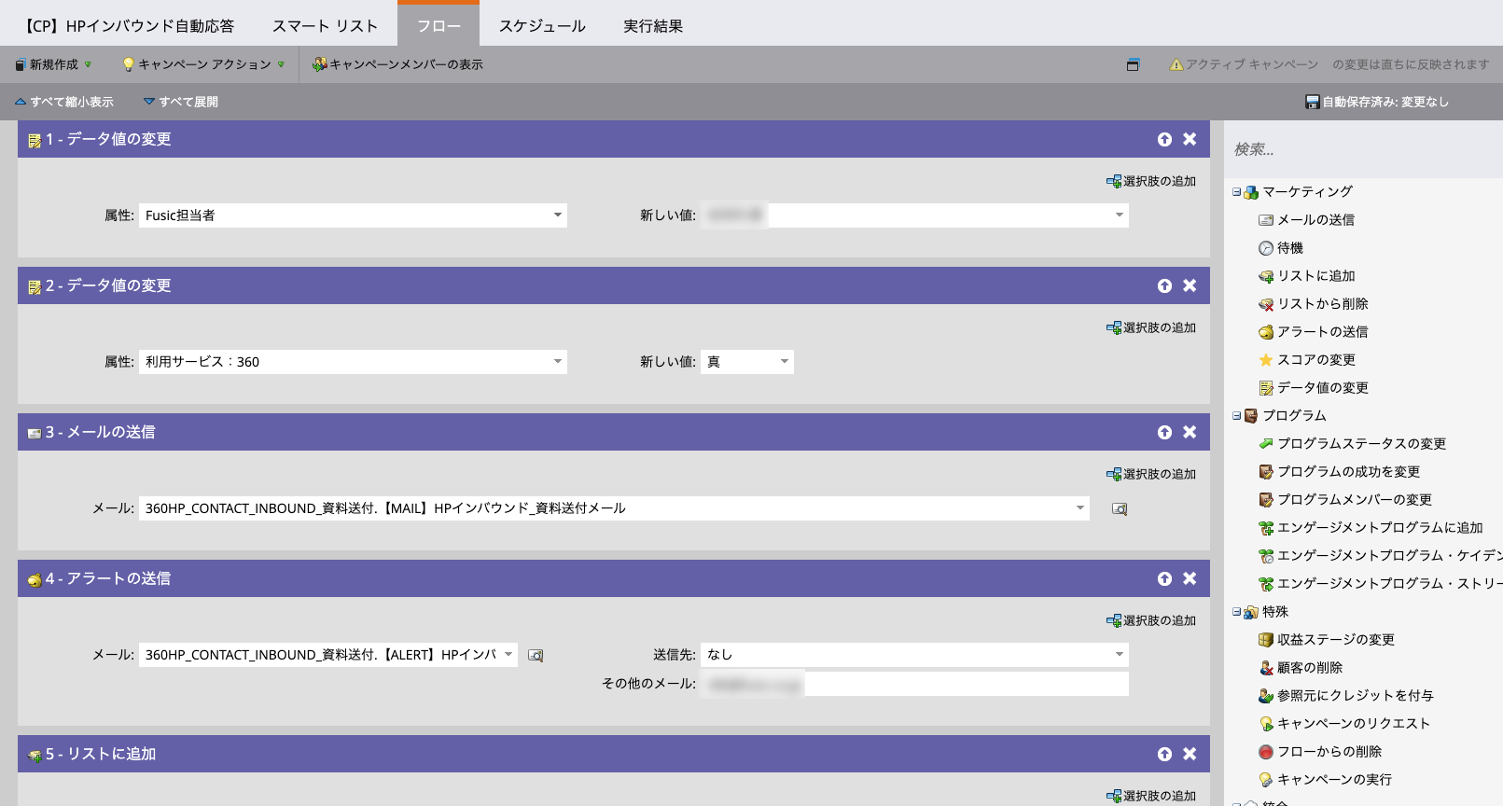Add a choice to step 3 (選択肢の追加)
The height and width of the screenshot is (806, 1503).
pos(1151,474)
